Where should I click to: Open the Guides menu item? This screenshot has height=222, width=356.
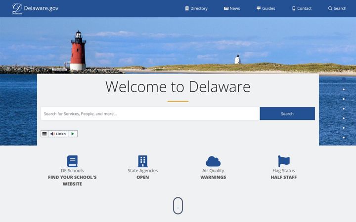(x=266, y=8)
